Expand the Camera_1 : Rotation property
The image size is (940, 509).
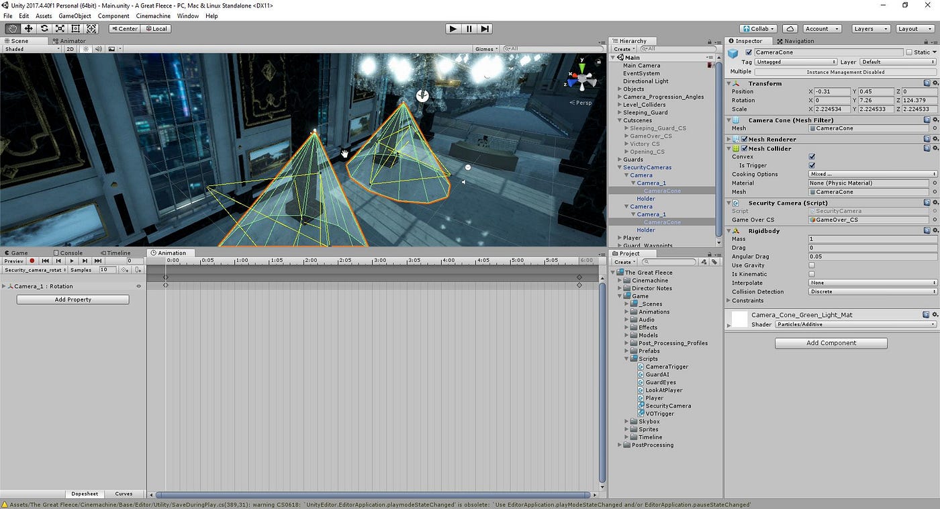(x=4, y=286)
